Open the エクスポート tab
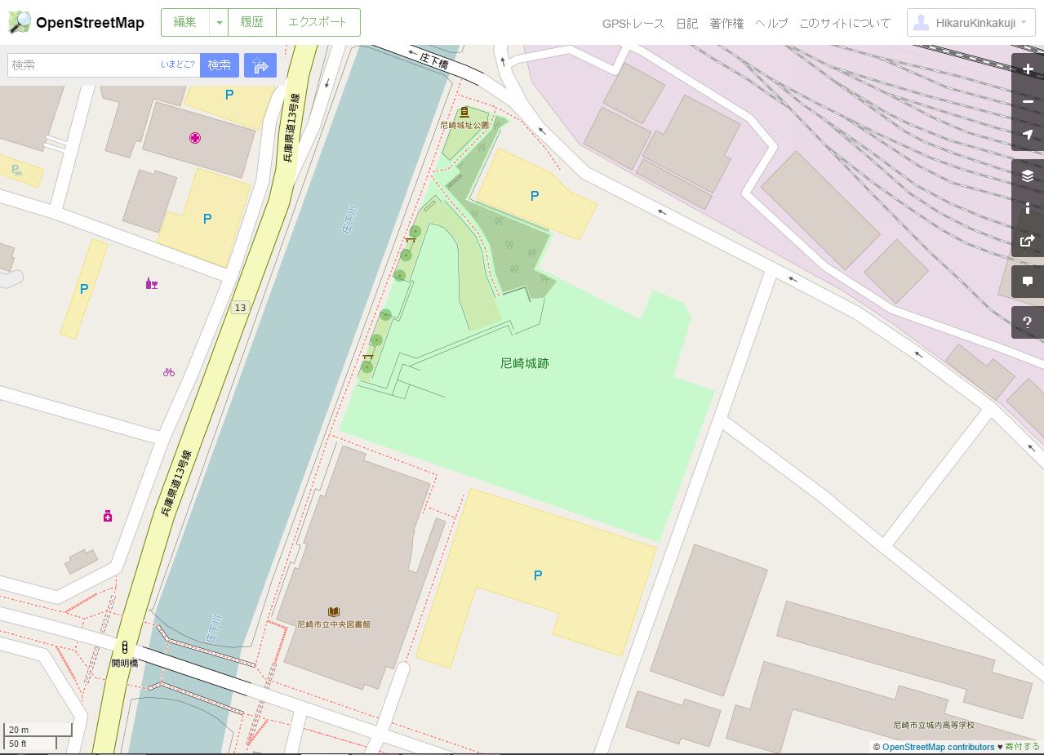Viewport: 1044px width, 755px height. pos(318,23)
